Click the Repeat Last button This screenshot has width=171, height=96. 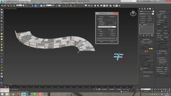[163, 13]
